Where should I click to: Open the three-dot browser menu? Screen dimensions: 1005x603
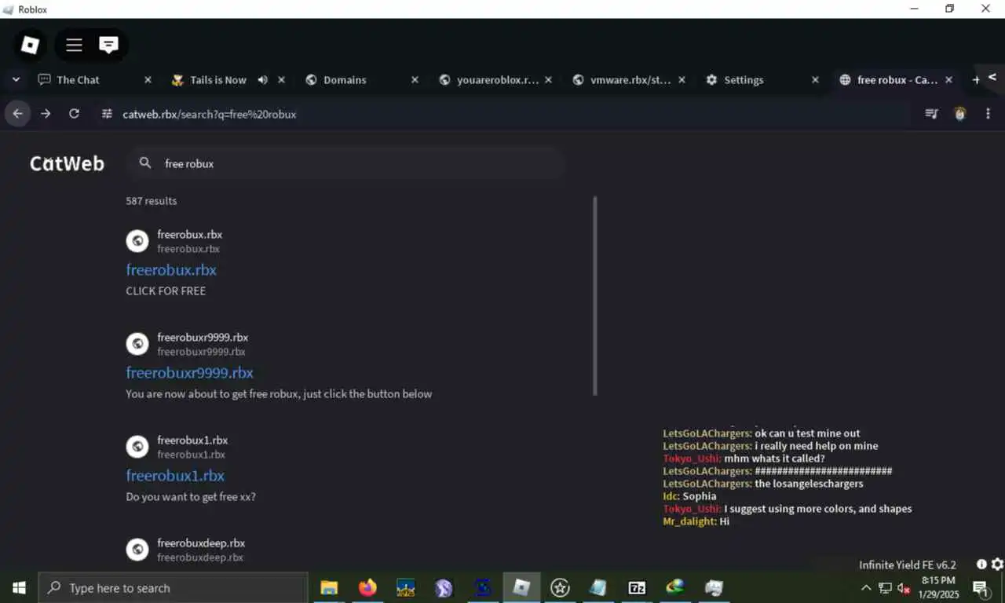click(988, 114)
